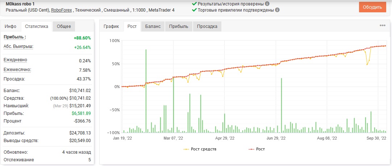This screenshot has height=166, width=392.
Task: Click the Ежедневно label
Action: pyautogui.click(x=15, y=60)
